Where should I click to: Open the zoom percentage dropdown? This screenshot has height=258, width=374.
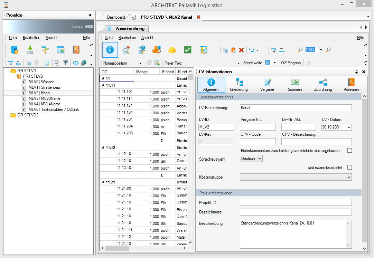point(321,50)
